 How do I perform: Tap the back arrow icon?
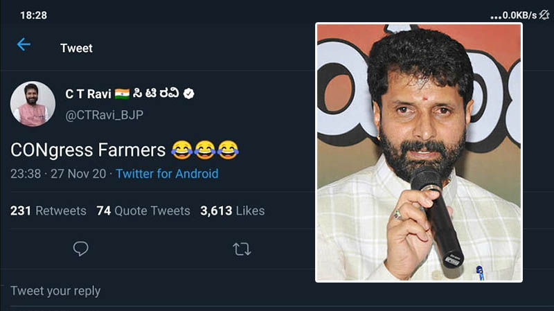[x=24, y=45]
